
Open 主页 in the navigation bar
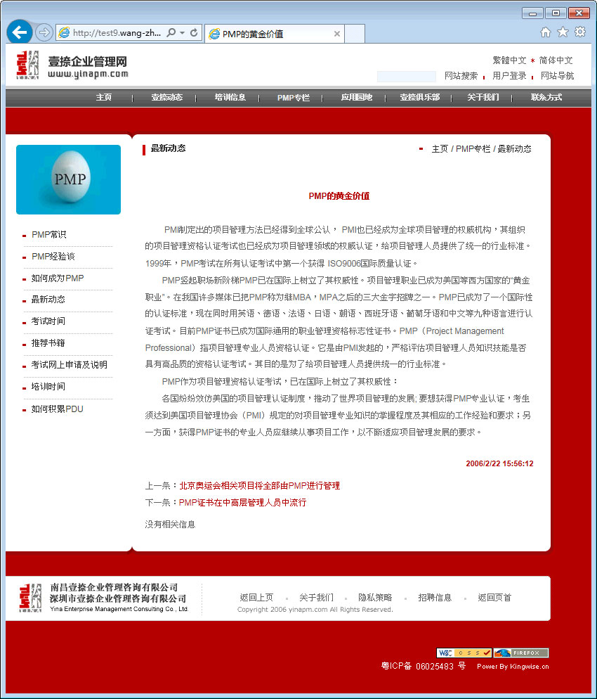(104, 97)
